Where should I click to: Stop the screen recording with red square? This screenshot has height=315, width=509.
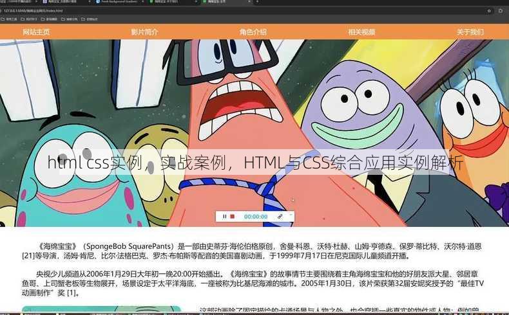point(233,216)
